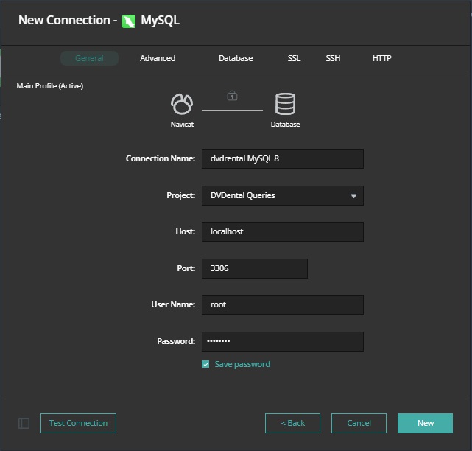Click the lock icon above connection line
The image size is (472, 451).
[232, 96]
